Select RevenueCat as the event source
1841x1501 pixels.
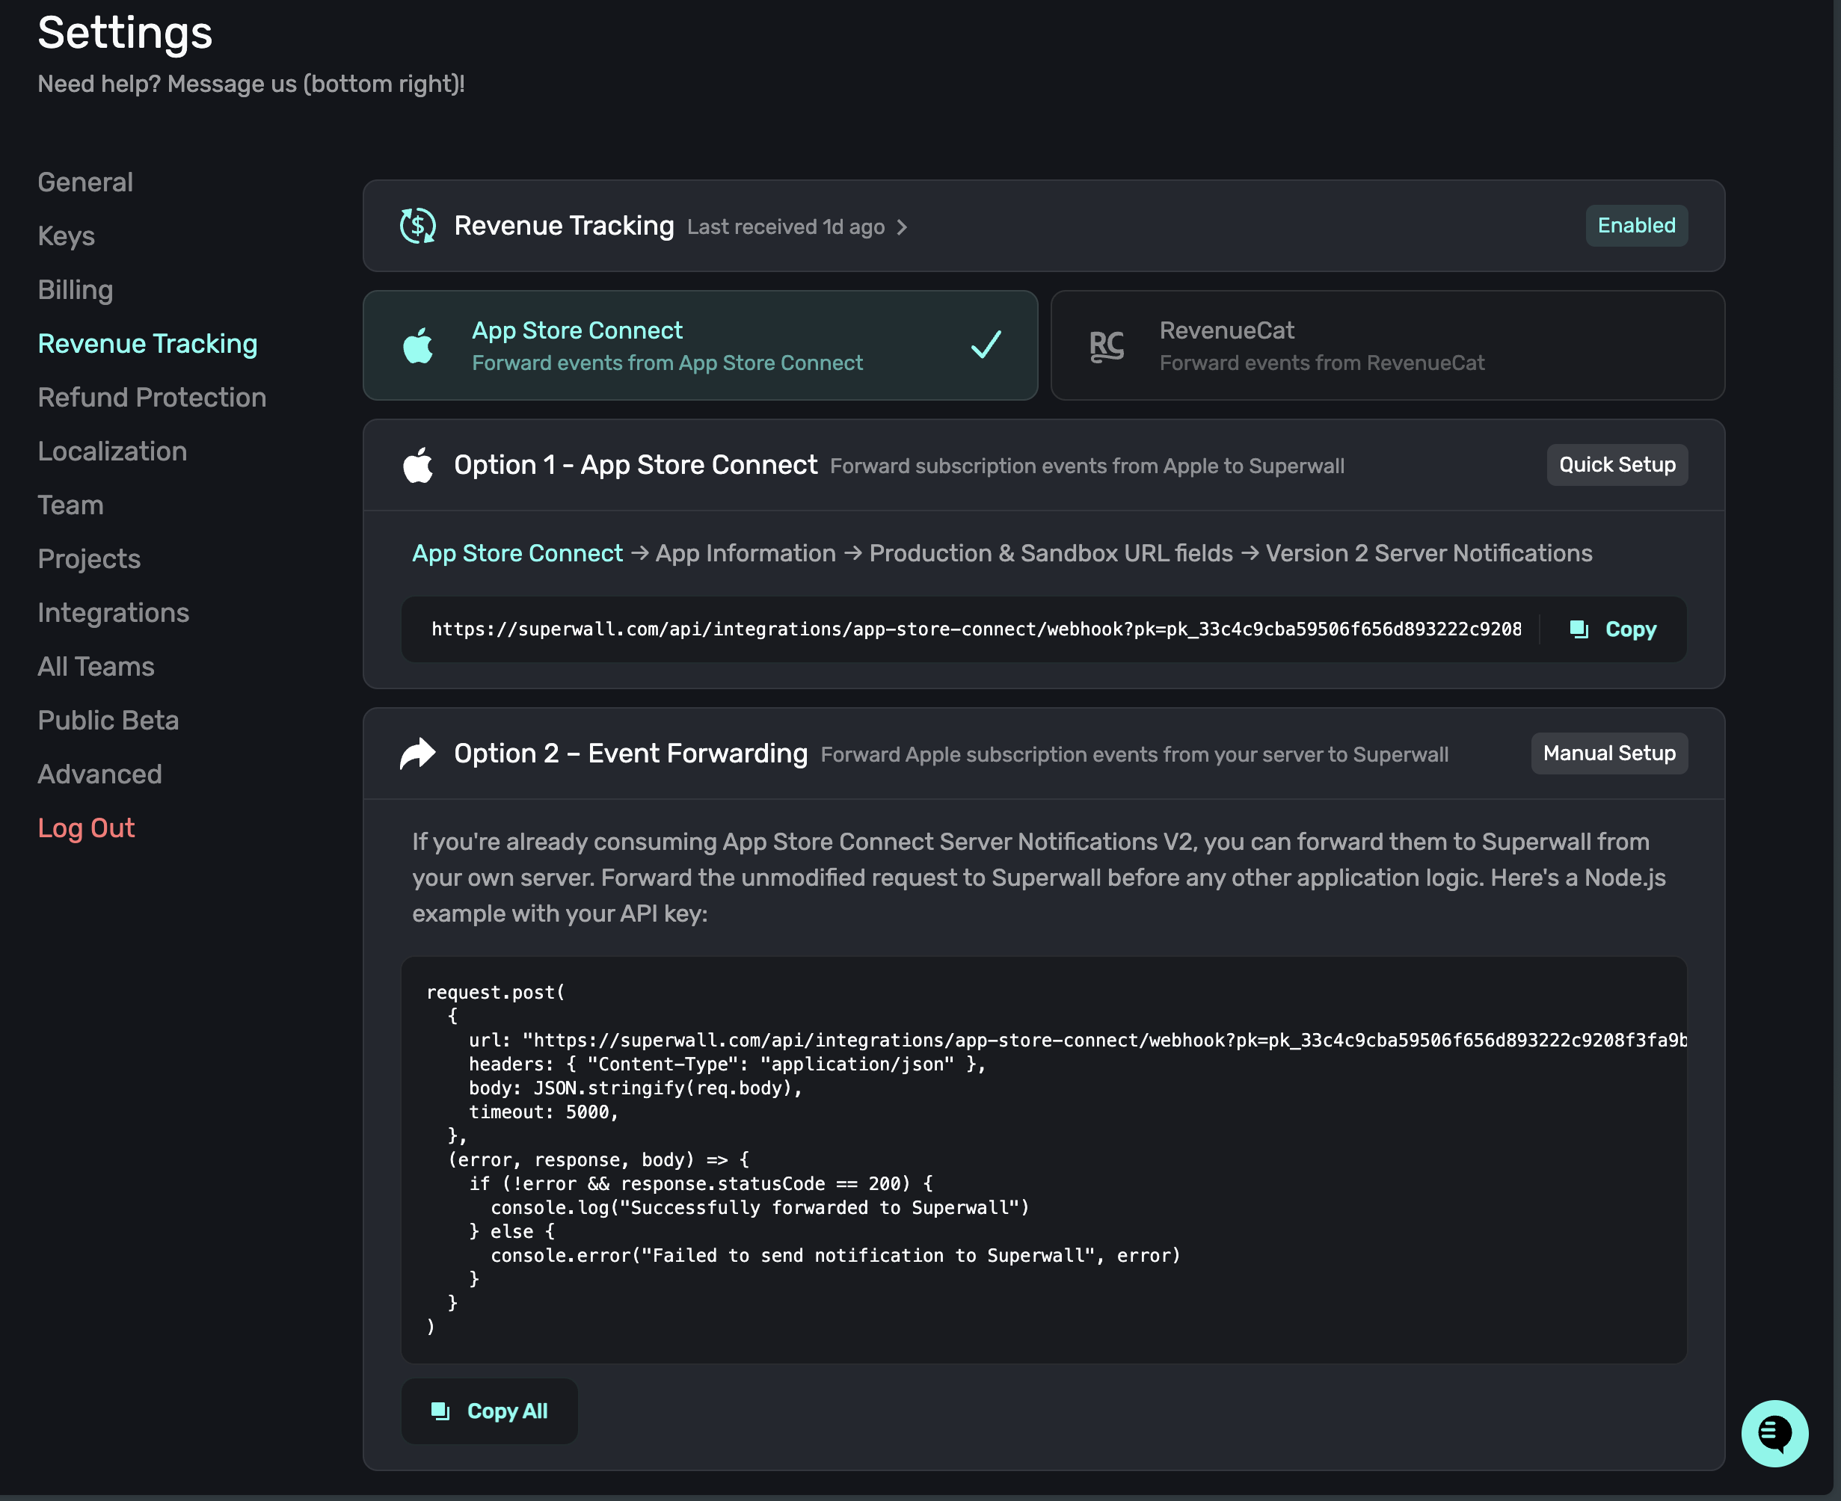[x=1388, y=345]
